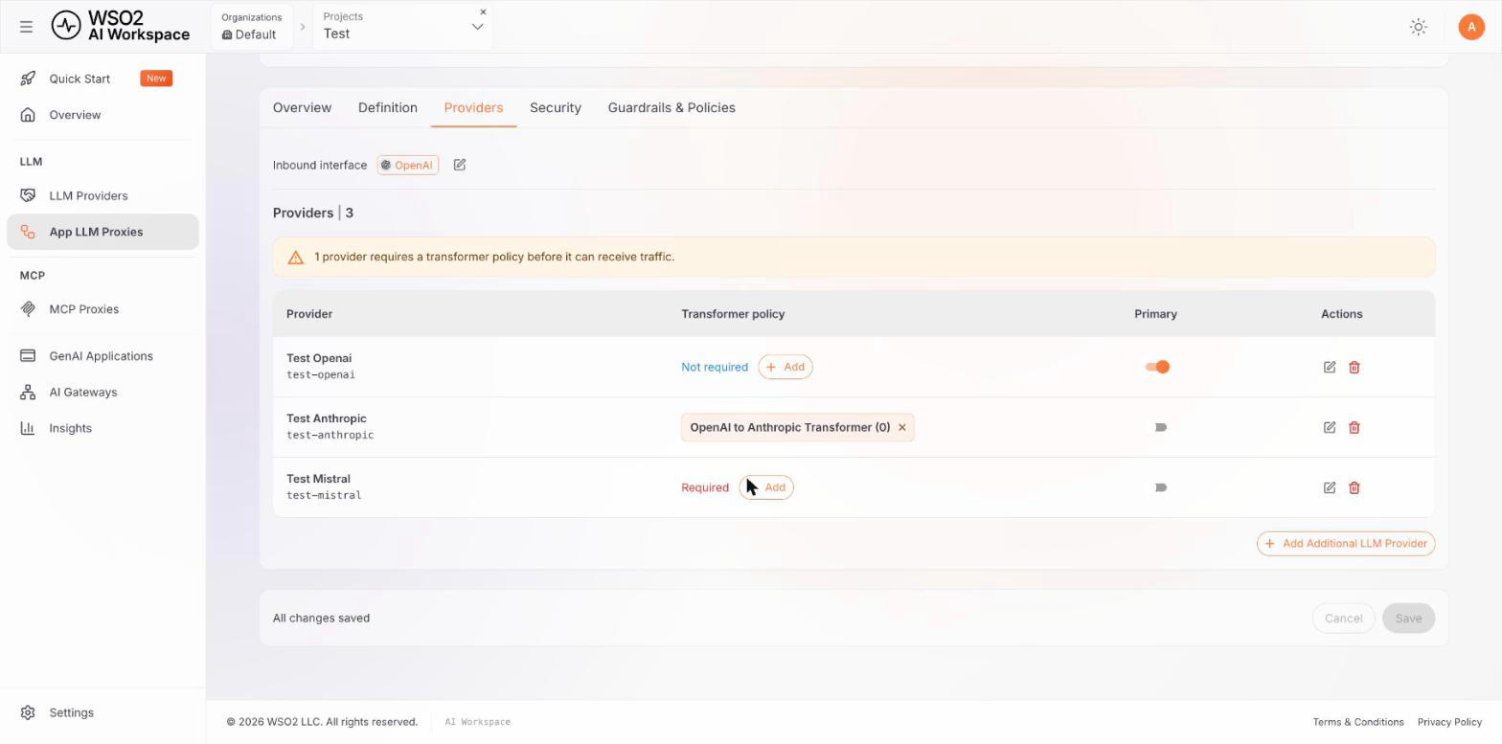Open the user avatar menu
This screenshot has width=1502, height=744.
point(1471,27)
